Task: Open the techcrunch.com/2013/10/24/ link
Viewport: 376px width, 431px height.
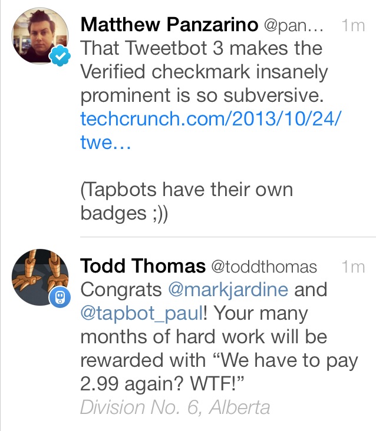Action: [x=210, y=118]
